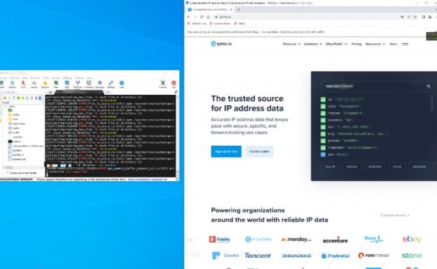Open the Tools icon in MobaXterm toolbar

pyautogui.click(x=23, y=84)
